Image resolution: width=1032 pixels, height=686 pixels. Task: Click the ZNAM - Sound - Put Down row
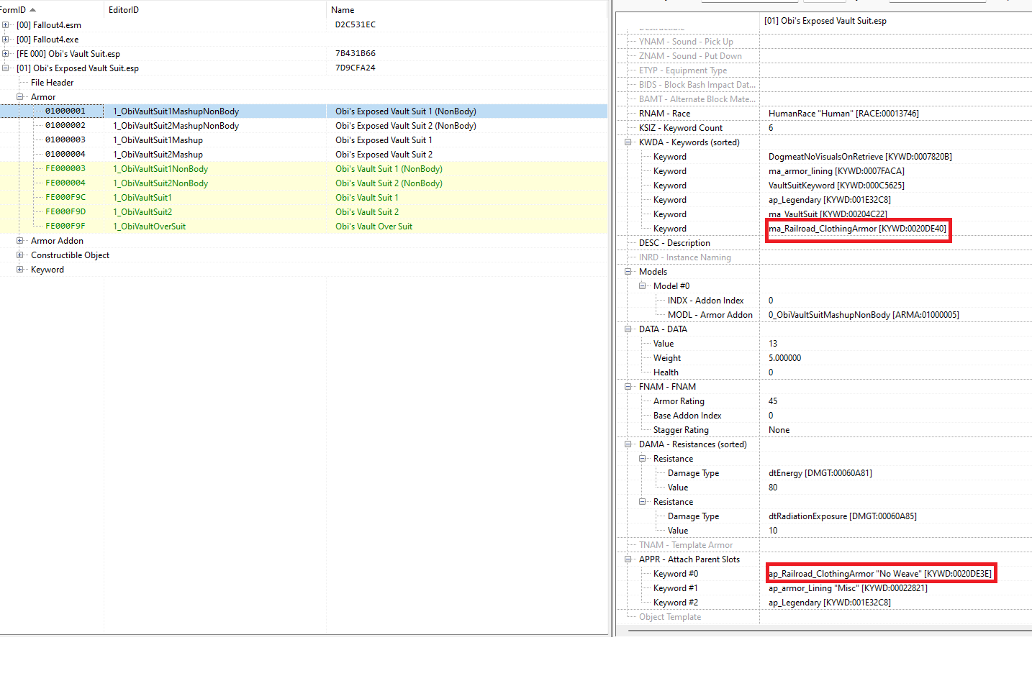click(x=824, y=56)
